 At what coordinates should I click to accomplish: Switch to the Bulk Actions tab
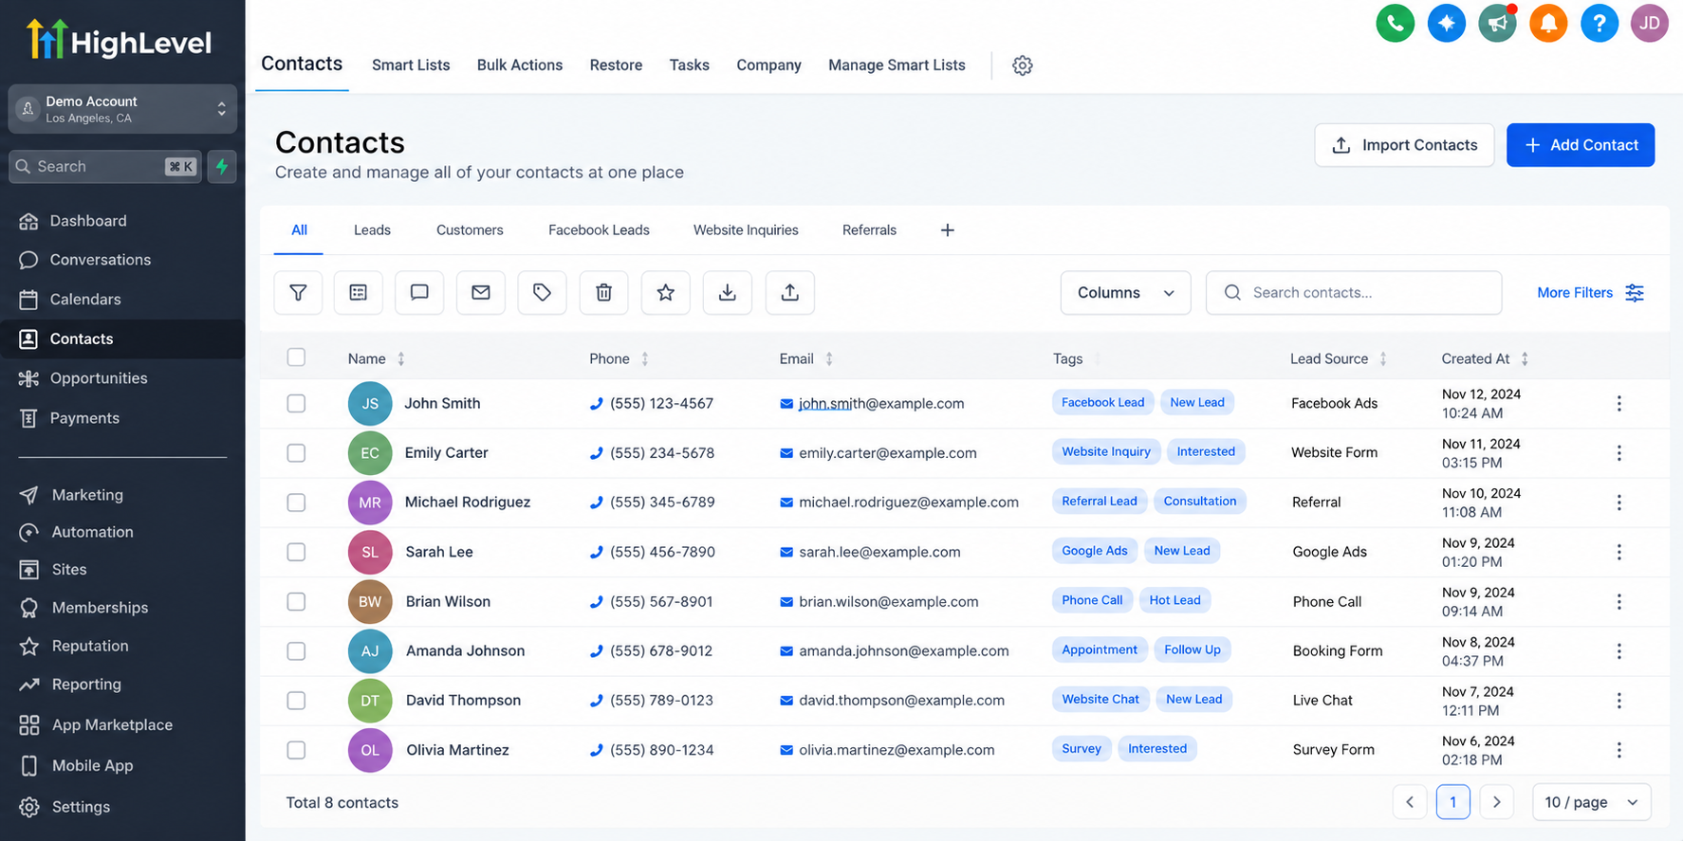click(x=520, y=65)
